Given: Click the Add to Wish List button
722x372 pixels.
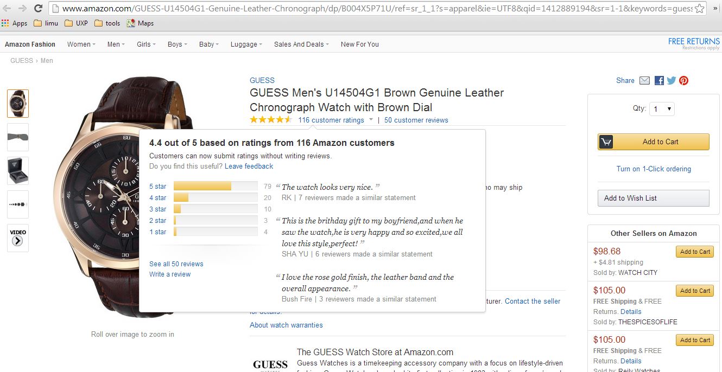Looking at the screenshot, I should click(654, 198).
